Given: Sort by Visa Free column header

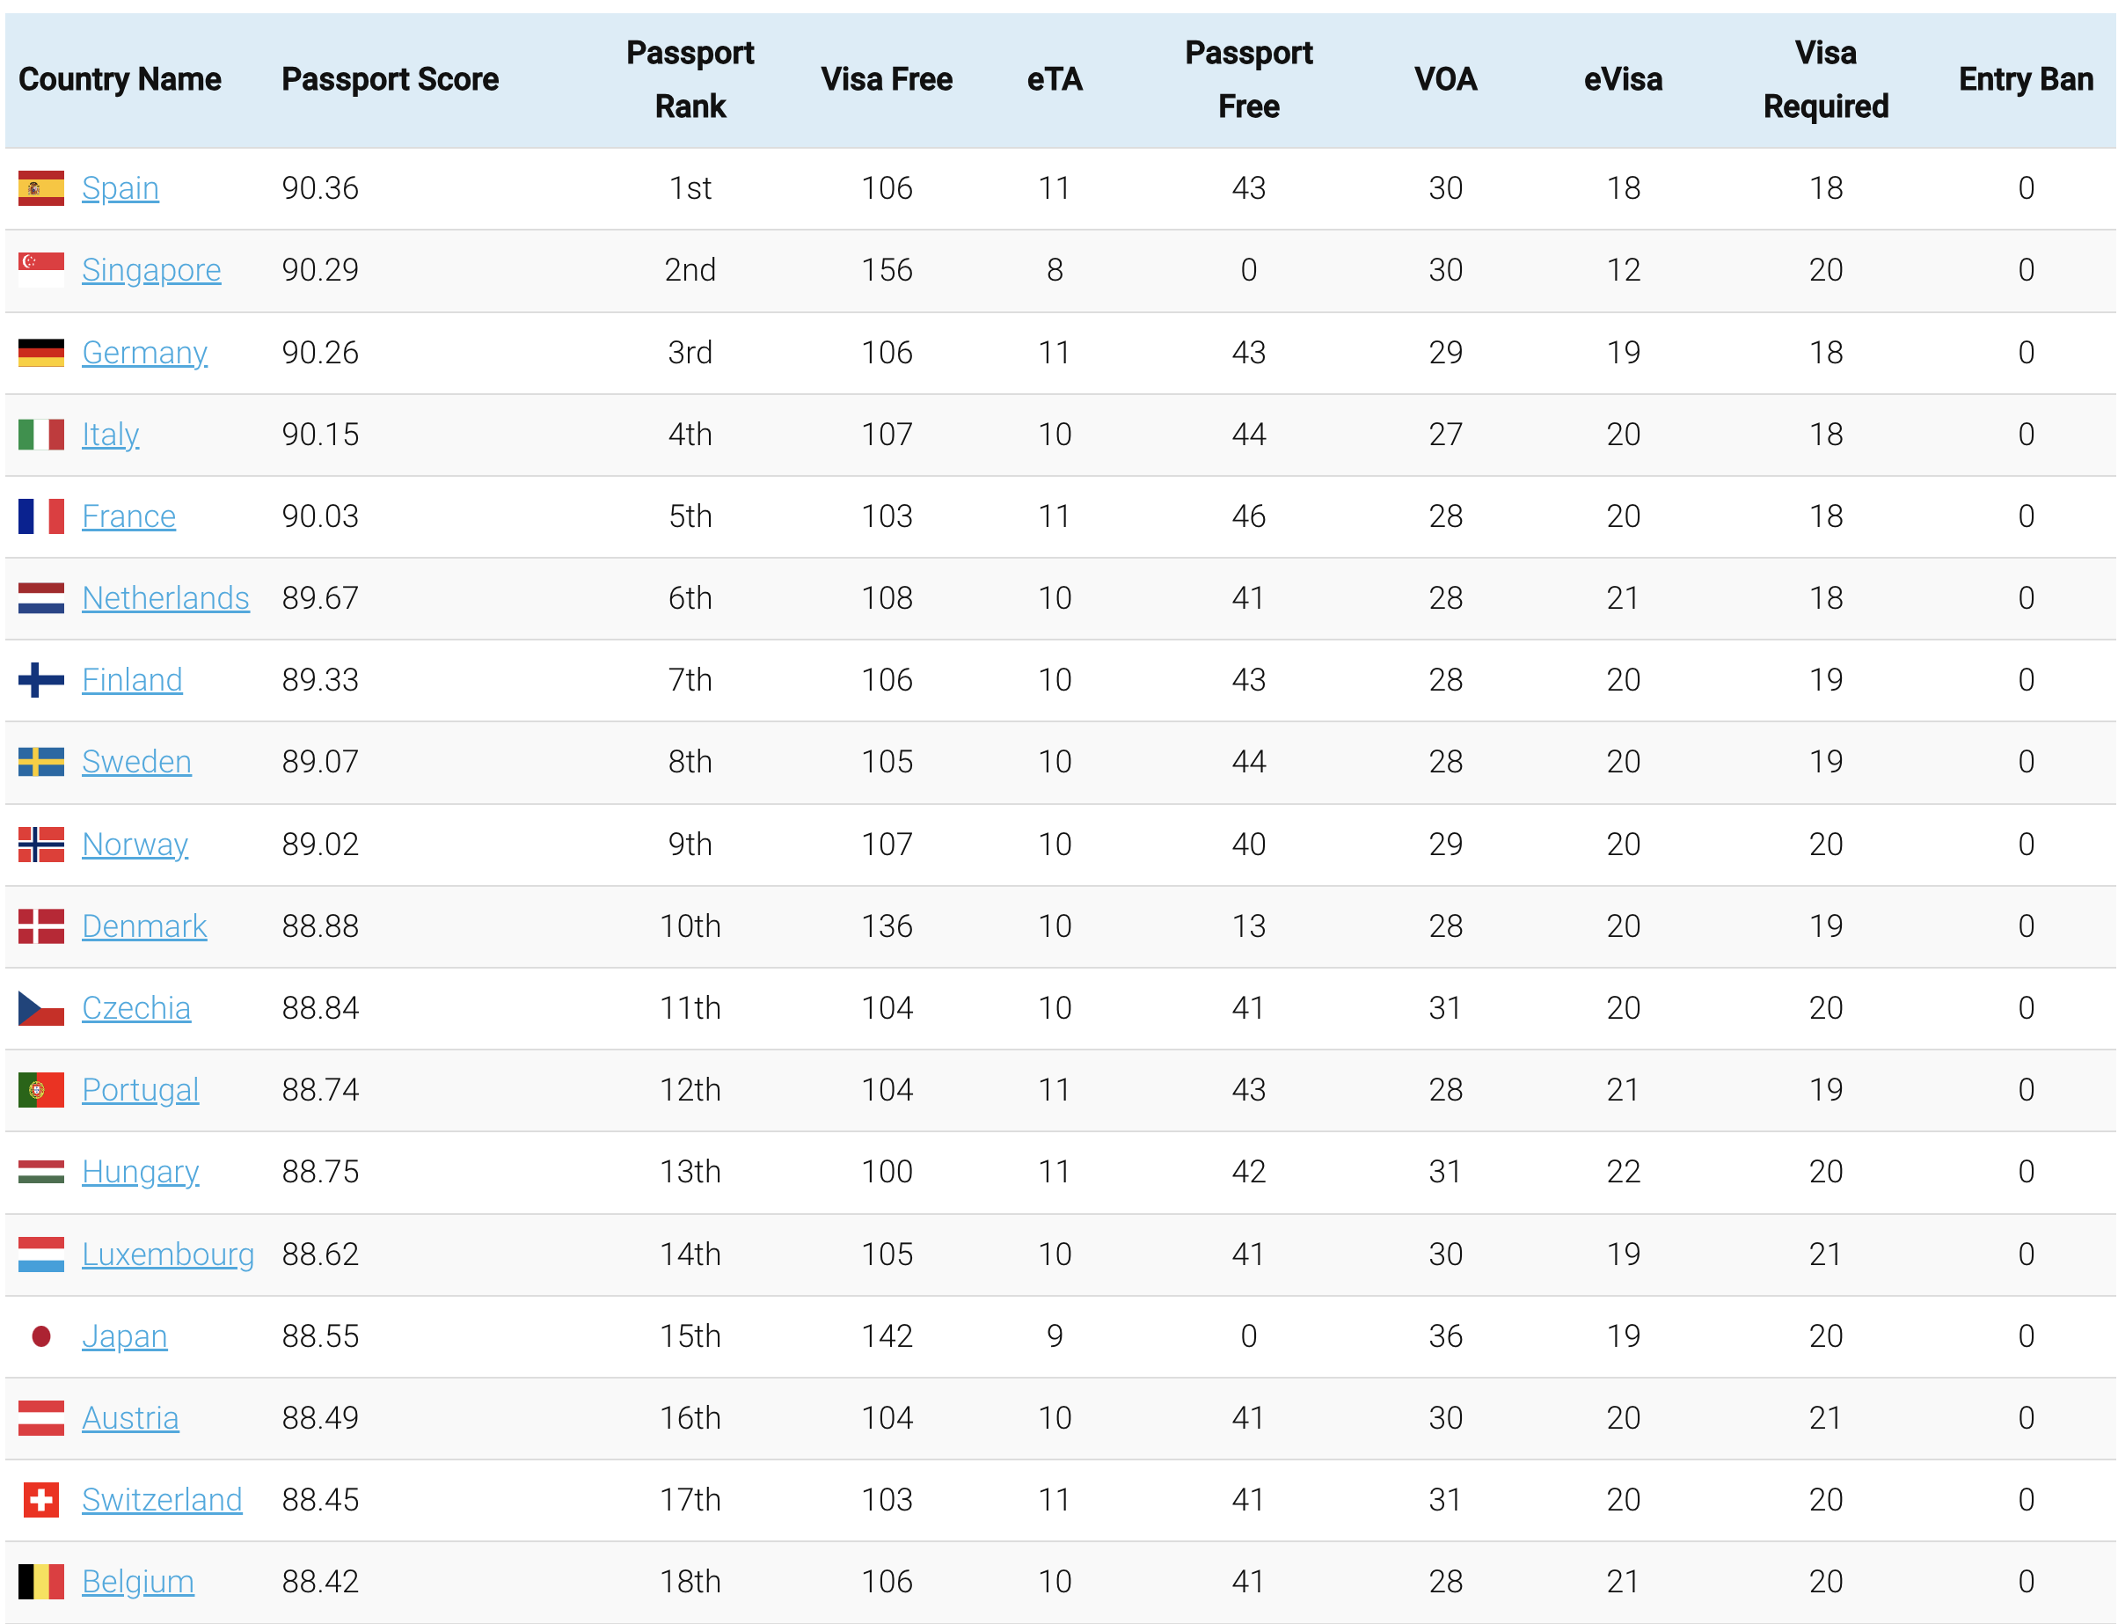Looking at the screenshot, I should pyautogui.click(x=886, y=79).
